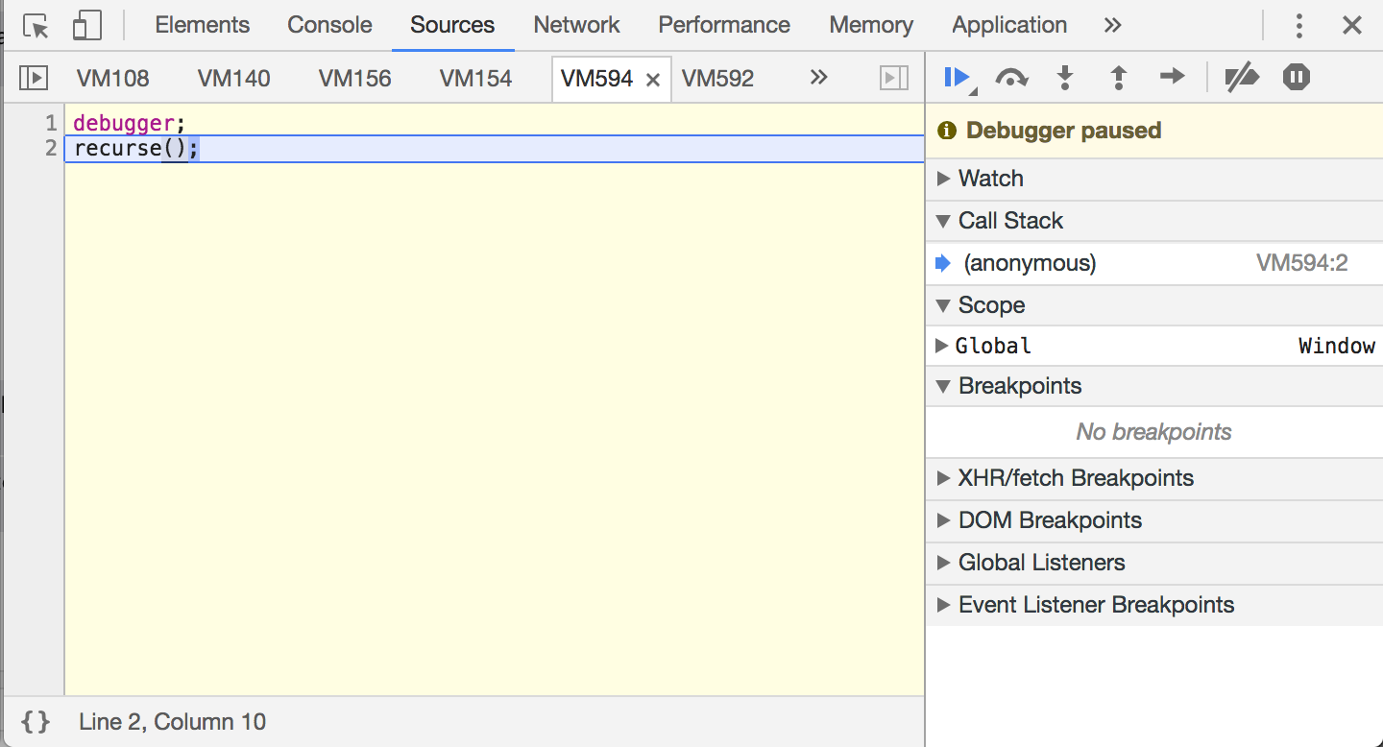
Task: Expand the Watch section
Action: (x=1154, y=179)
